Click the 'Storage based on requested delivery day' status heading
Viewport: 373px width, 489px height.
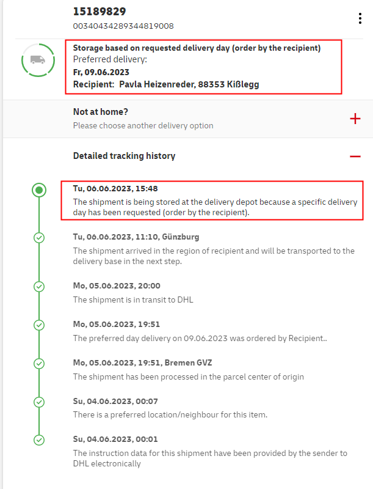[197, 48]
